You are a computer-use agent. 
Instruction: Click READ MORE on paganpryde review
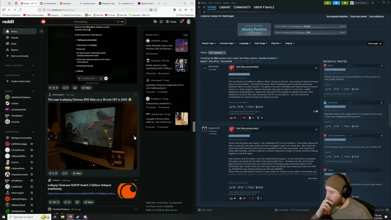312,178
